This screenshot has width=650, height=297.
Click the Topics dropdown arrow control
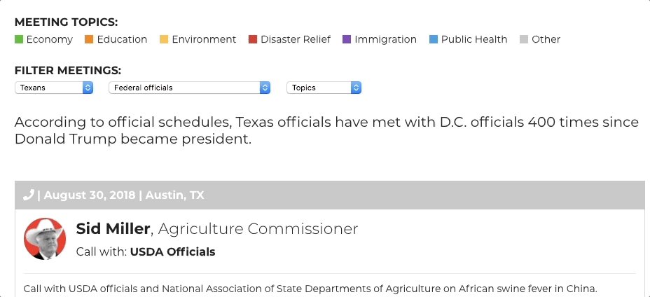pos(356,88)
